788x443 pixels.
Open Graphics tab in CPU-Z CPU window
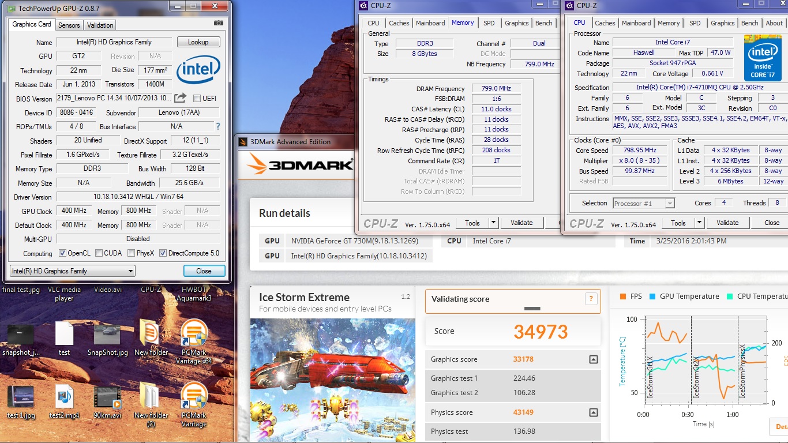coord(723,23)
